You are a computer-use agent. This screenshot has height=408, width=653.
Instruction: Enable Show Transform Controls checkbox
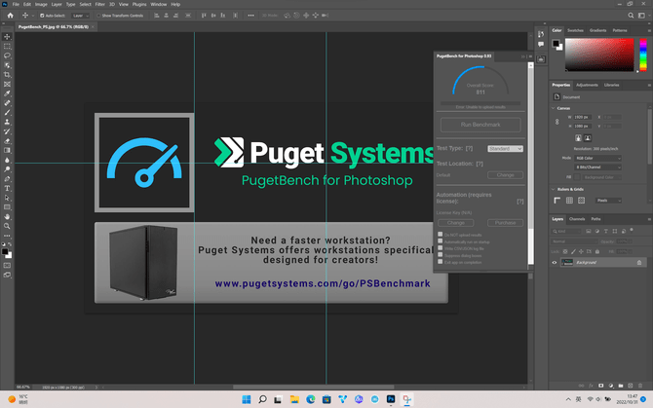coord(98,16)
